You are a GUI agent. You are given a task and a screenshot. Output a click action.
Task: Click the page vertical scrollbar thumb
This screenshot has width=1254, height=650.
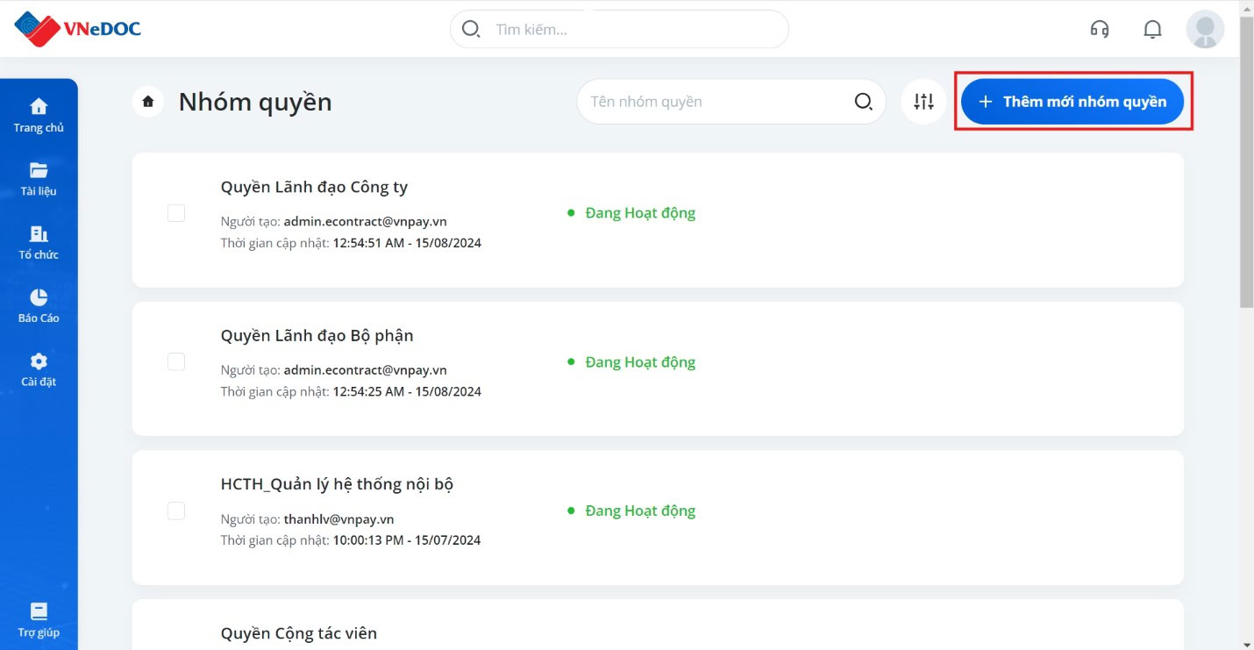[x=1247, y=161]
